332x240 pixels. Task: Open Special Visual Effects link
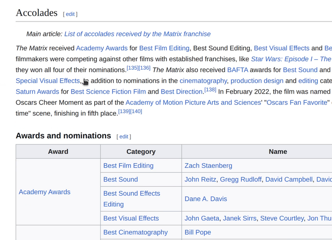click(x=48, y=81)
